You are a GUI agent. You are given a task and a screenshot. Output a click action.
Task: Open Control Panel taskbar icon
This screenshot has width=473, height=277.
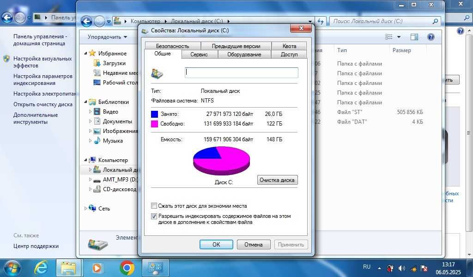point(155,268)
